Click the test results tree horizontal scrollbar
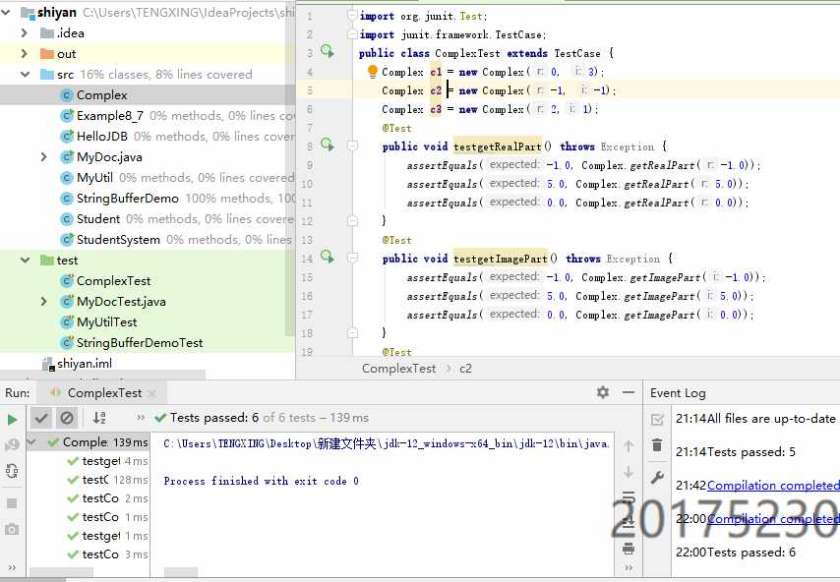Screen dimensions: 840x582 point(62,573)
